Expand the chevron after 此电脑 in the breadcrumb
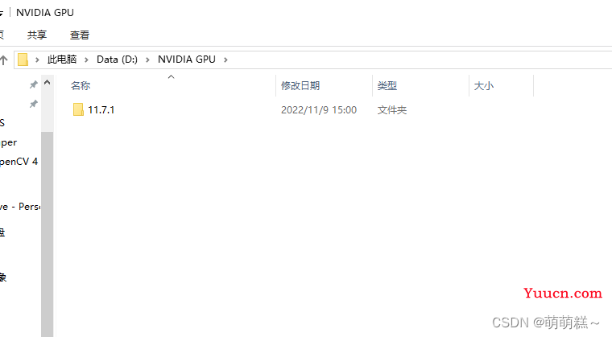 coord(86,60)
